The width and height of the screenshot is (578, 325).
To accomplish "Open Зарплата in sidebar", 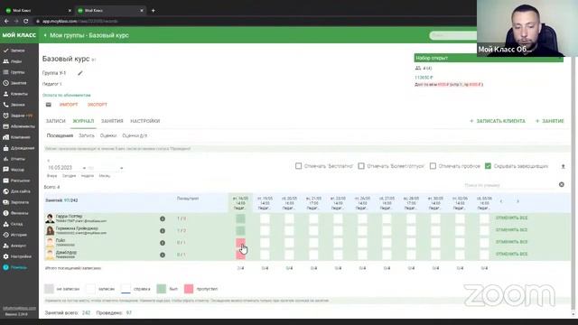I will (x=16, y=202).
